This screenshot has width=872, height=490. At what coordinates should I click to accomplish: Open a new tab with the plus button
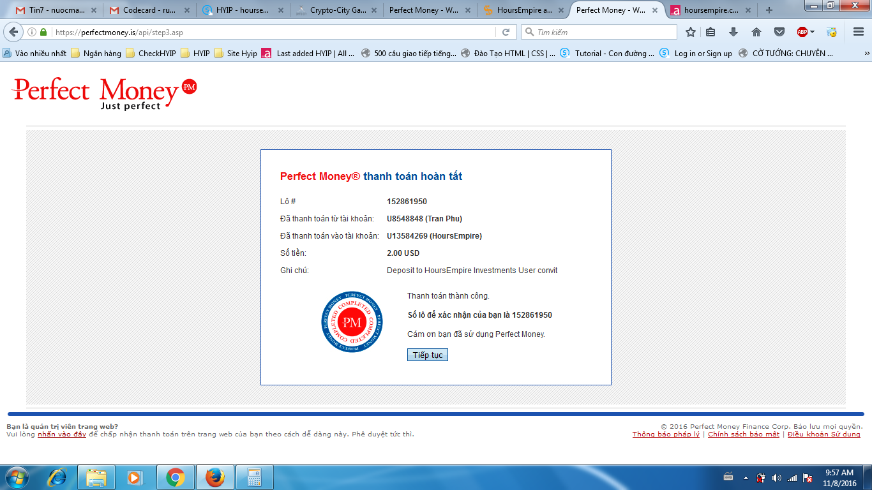point(769,10)
